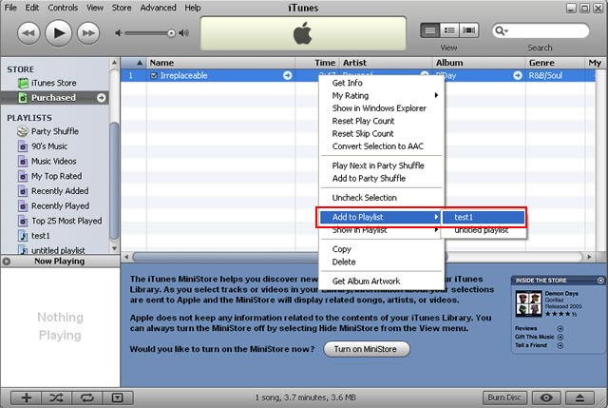Click the arrow beside Irreplaceable name
The height and width of the screenshot is (408, 608).
[287, 76]
